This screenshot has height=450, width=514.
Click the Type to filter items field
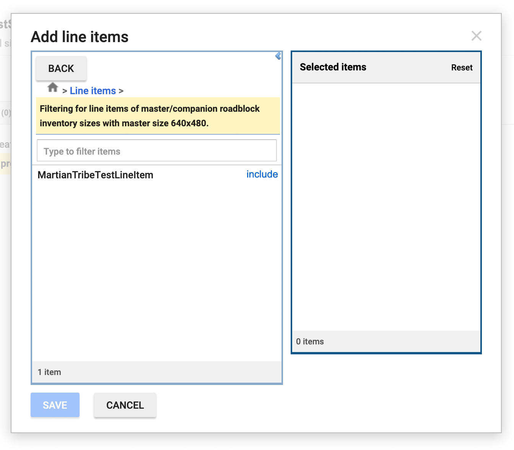tap(156, 150)
